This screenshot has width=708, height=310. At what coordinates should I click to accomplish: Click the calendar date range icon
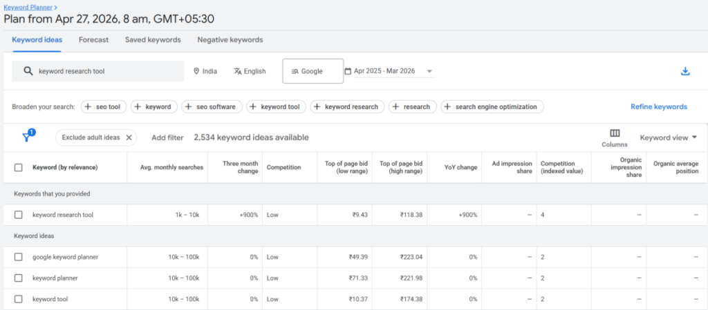point(348,71)
